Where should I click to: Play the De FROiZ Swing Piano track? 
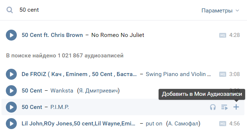coord(11,74)
